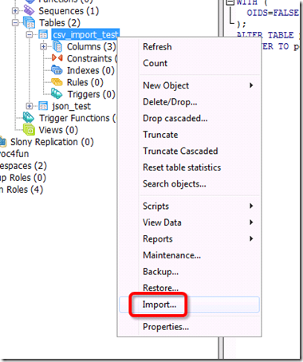Click the Indexes node icon

57,70
